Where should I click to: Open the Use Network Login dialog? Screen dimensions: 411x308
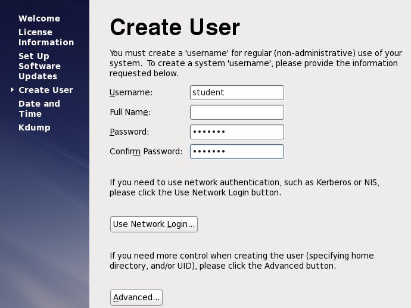tap(154, 224)
